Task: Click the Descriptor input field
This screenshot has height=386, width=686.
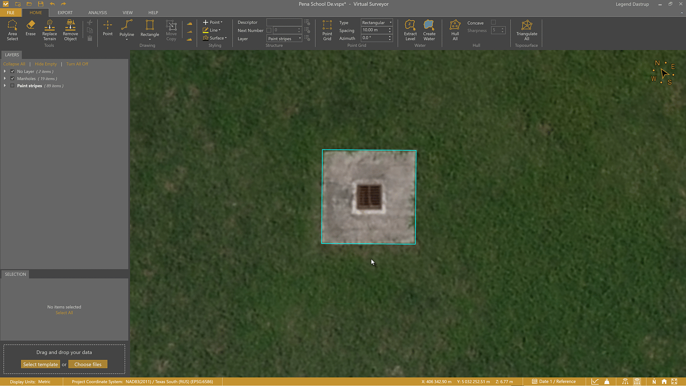Action: coord(284,22)
